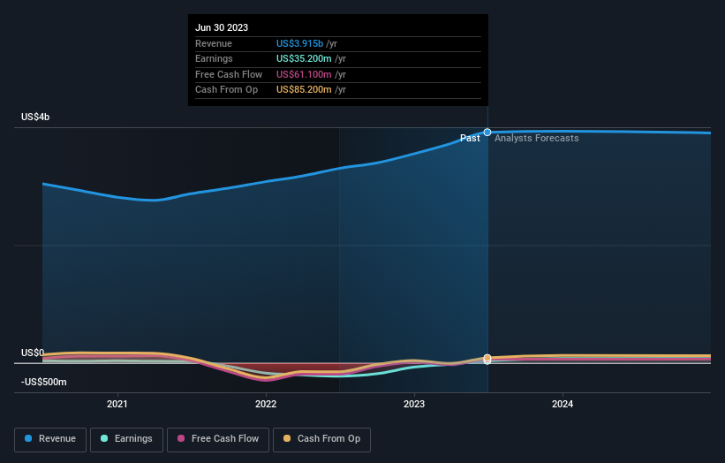Select the 2024 x-axis label

pyautogui.click(x=563, y=404)
